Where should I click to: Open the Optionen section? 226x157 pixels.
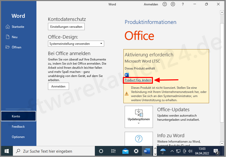coord(18,137)
